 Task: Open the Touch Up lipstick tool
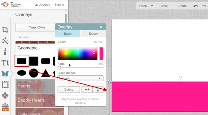pyautogui.click(x=5, y=52)
